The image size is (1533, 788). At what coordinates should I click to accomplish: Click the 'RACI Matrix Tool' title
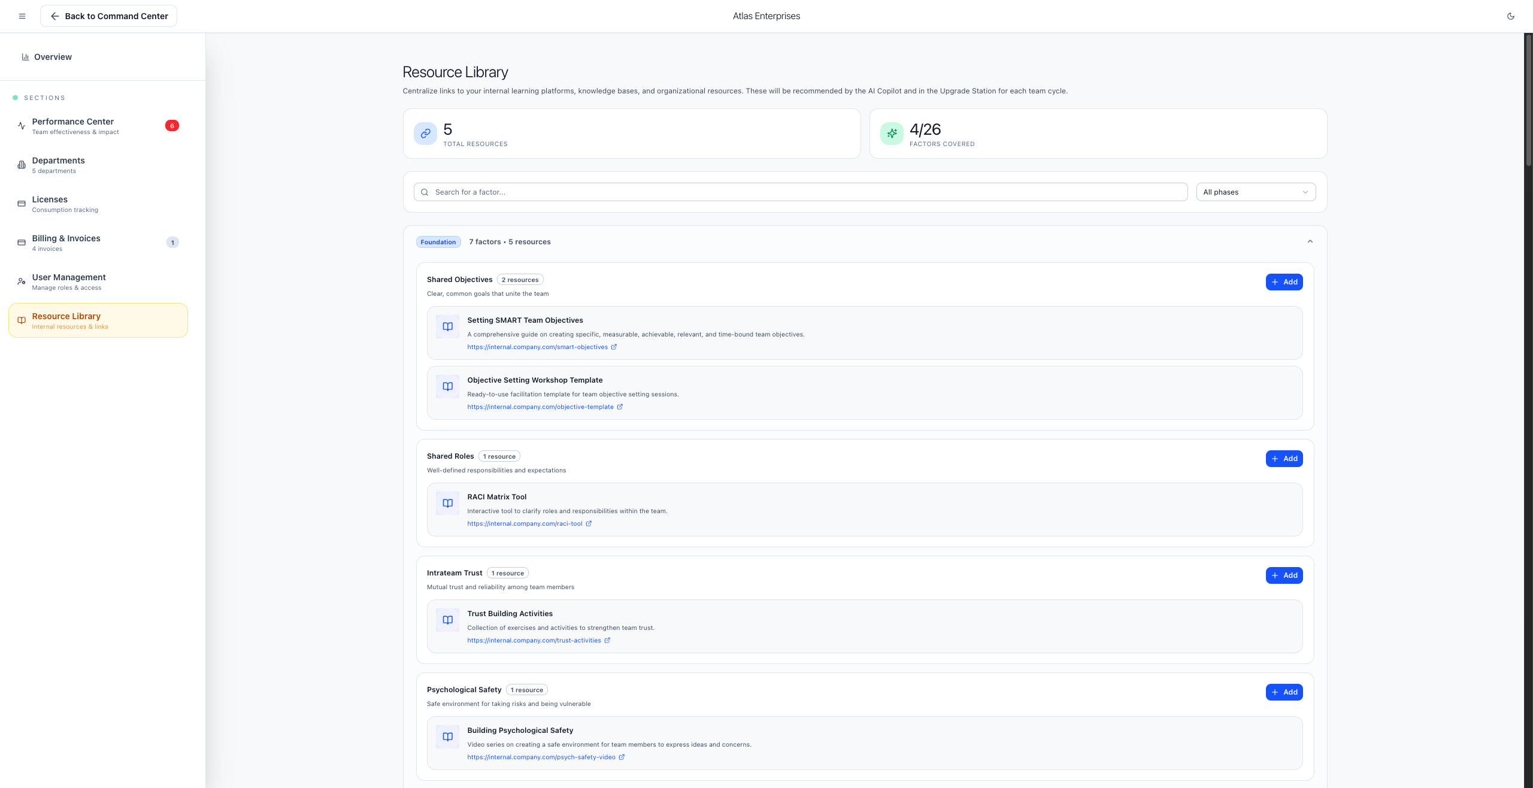pos(496,497)
